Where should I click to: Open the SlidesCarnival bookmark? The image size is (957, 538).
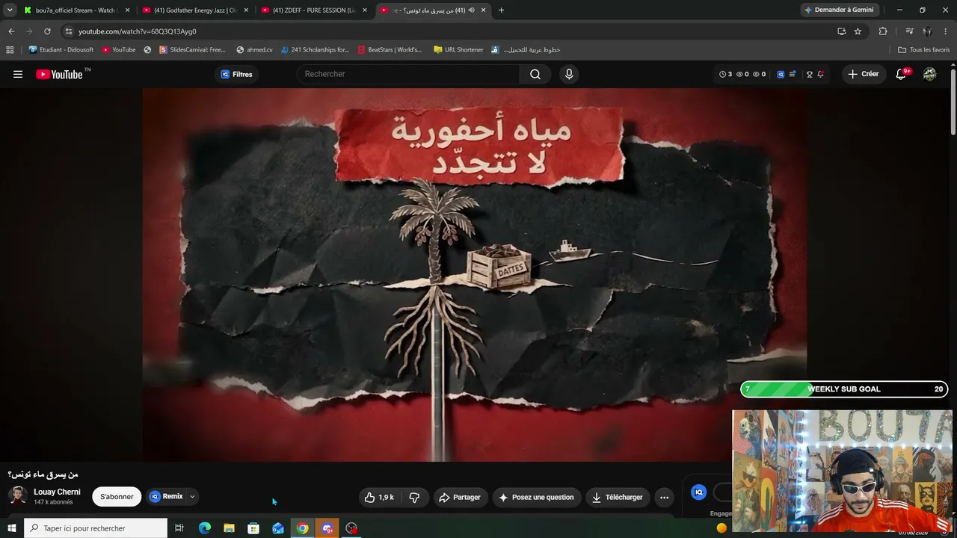191,50
